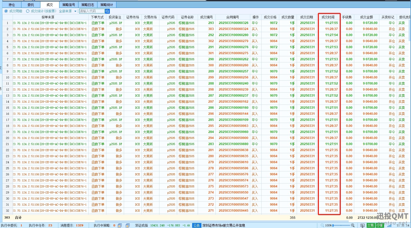Click the 手续费 column header
This screenshot has width=411, height=228.
pyautogui.click(x=347, y=17)
